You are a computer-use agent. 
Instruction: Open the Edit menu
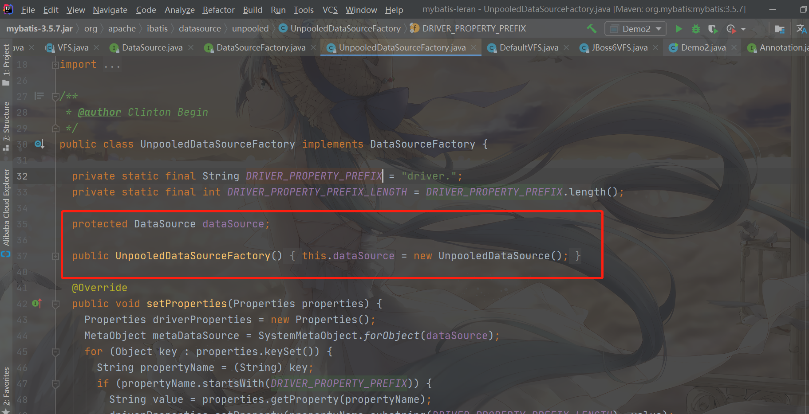click(x=51, y=10)
